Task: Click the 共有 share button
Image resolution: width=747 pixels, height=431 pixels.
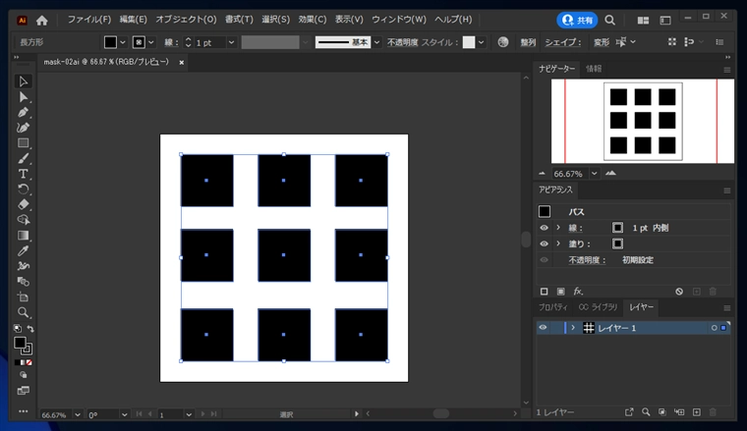Action: pos(578,20)
